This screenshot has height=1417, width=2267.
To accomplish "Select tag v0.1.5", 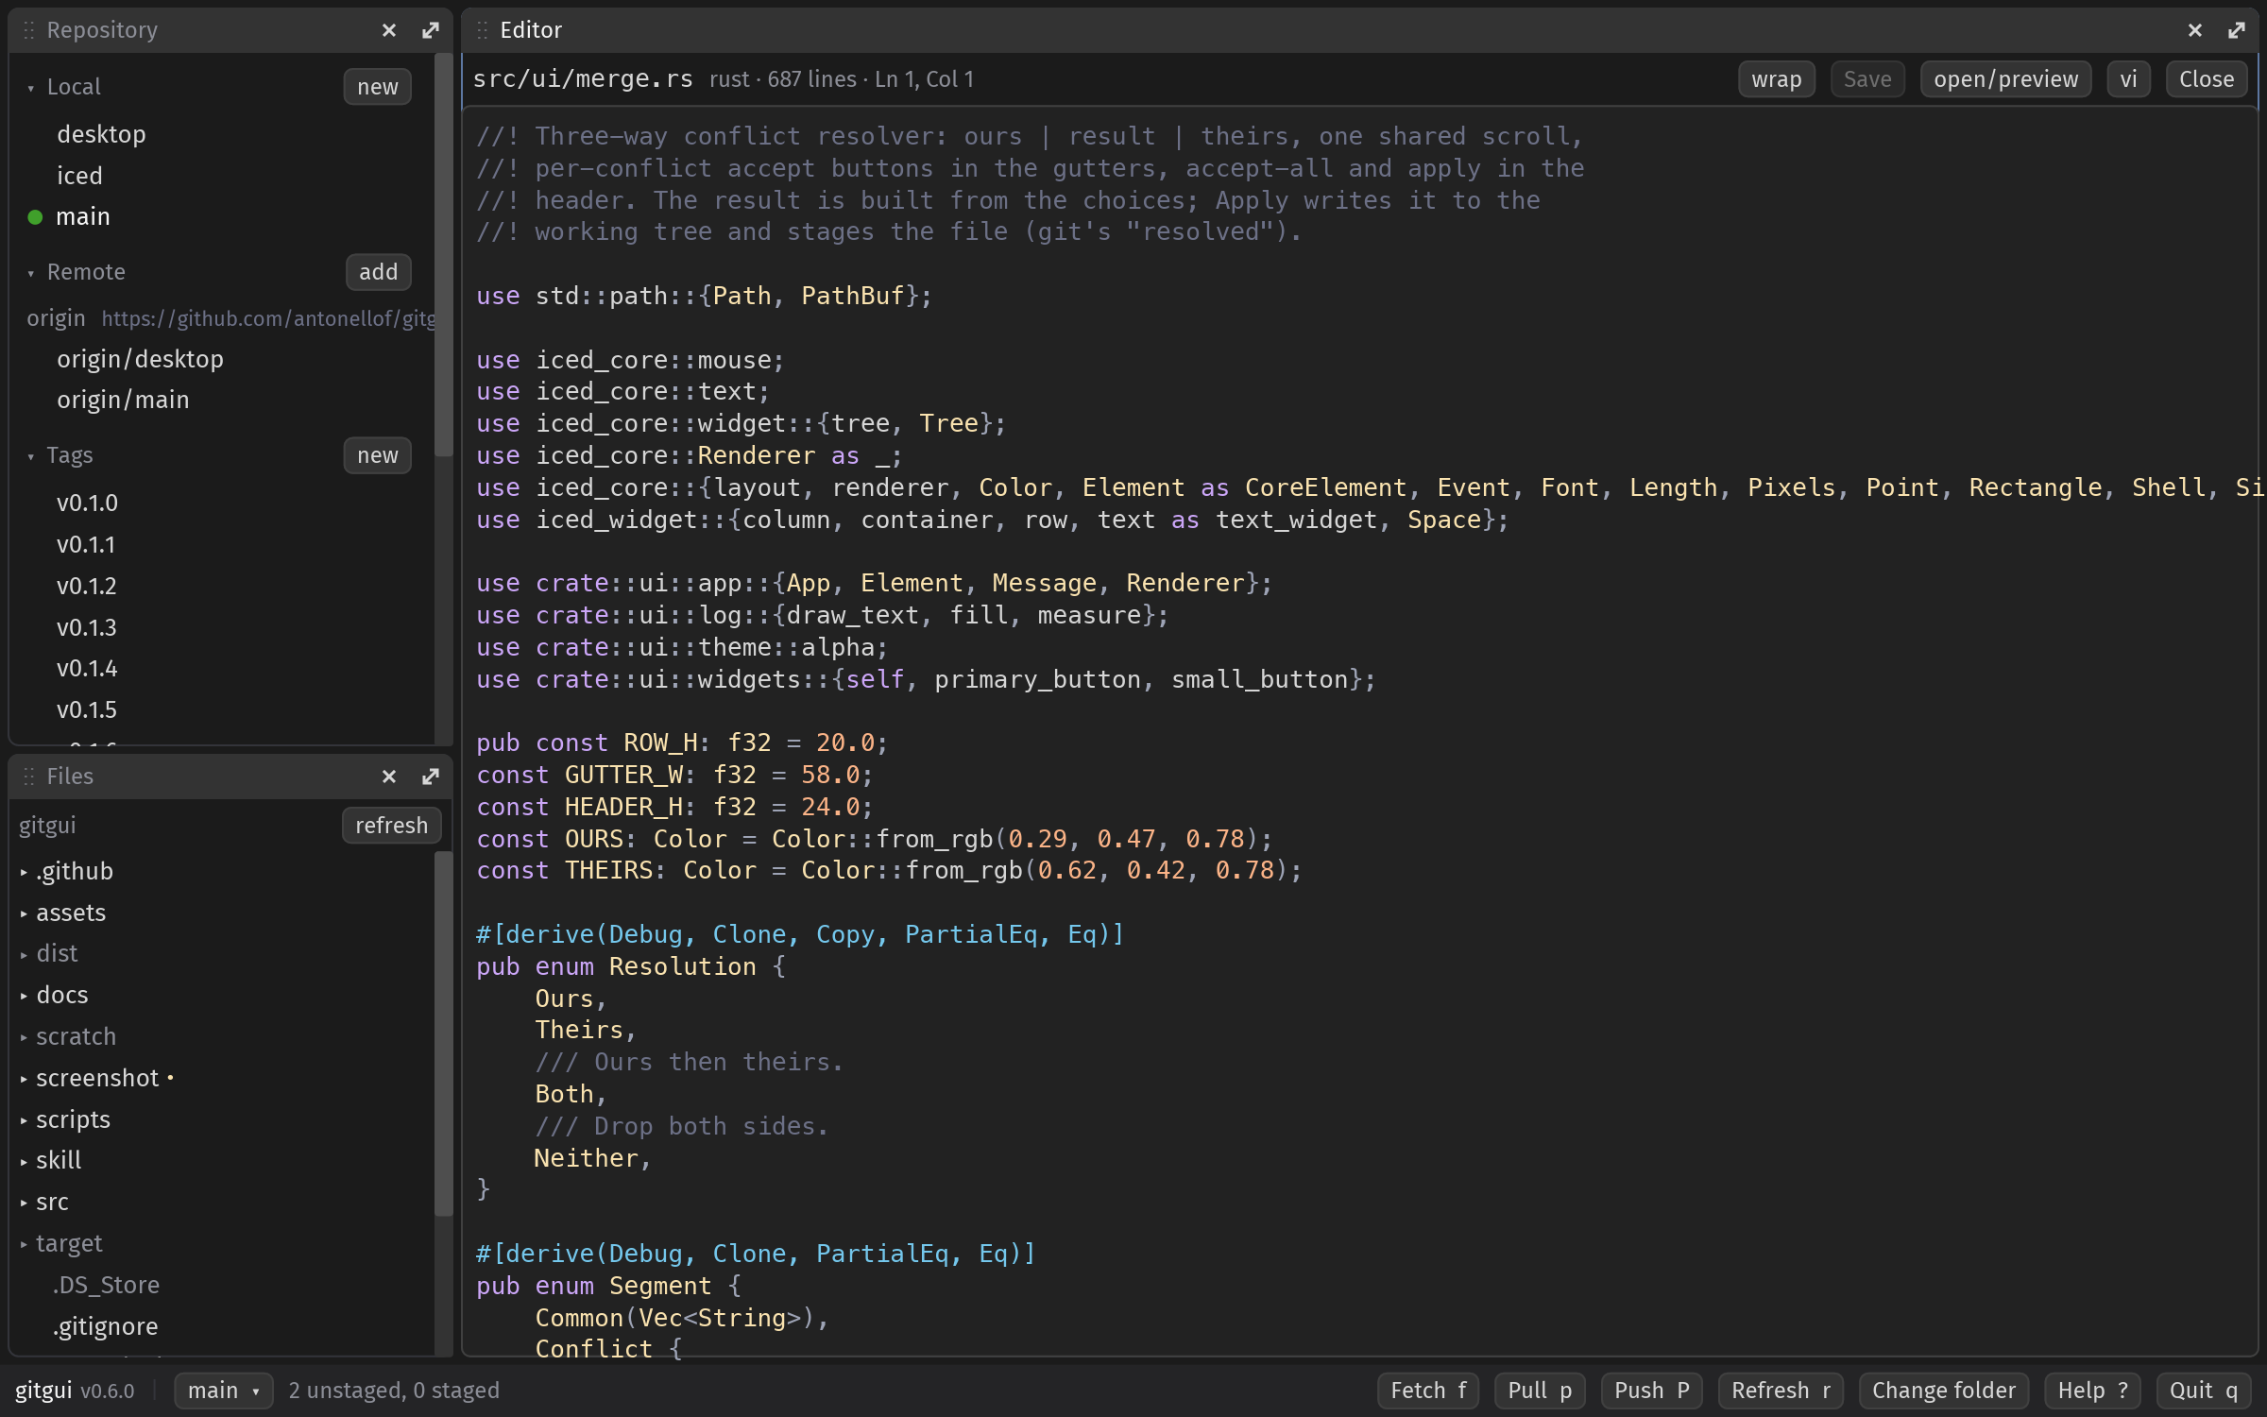I will pyautogui.click(x=87, y=709).
